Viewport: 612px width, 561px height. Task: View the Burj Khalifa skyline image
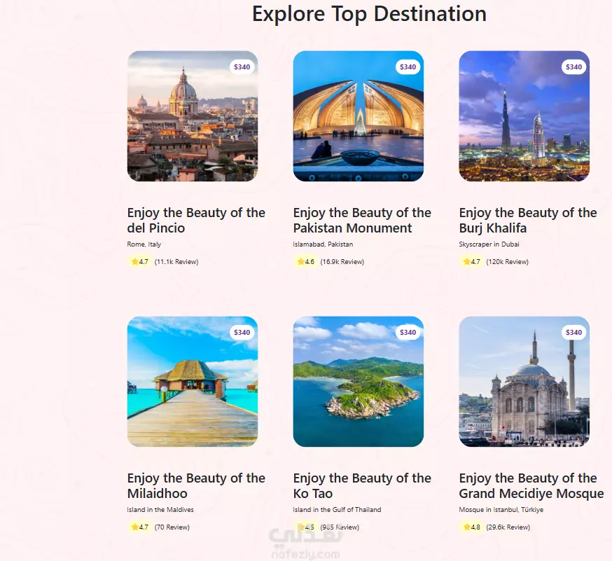524,116
